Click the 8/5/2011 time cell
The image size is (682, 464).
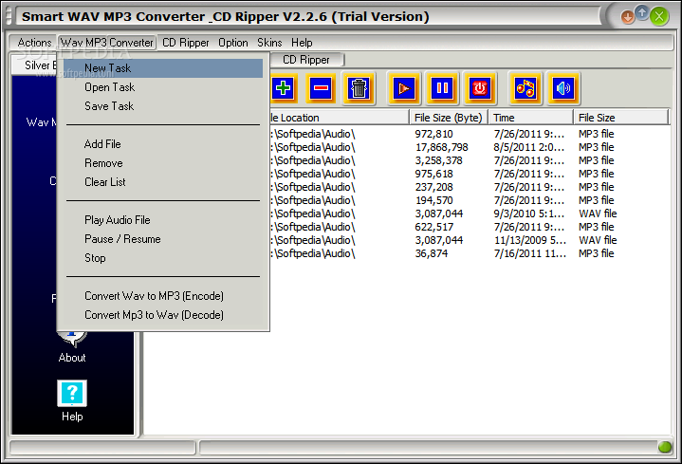pos(529,147)
